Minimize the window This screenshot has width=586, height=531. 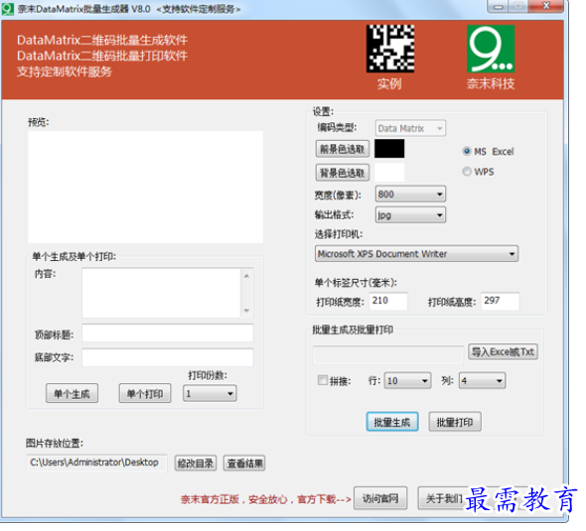[498, 6]
